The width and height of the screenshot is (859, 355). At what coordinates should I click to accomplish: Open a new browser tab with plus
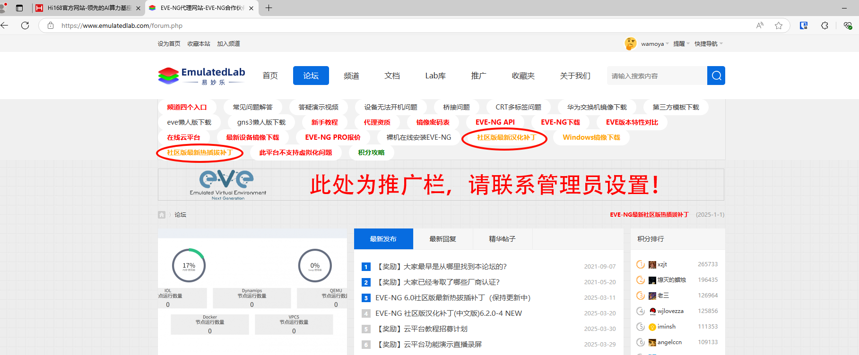click(269, 8)
